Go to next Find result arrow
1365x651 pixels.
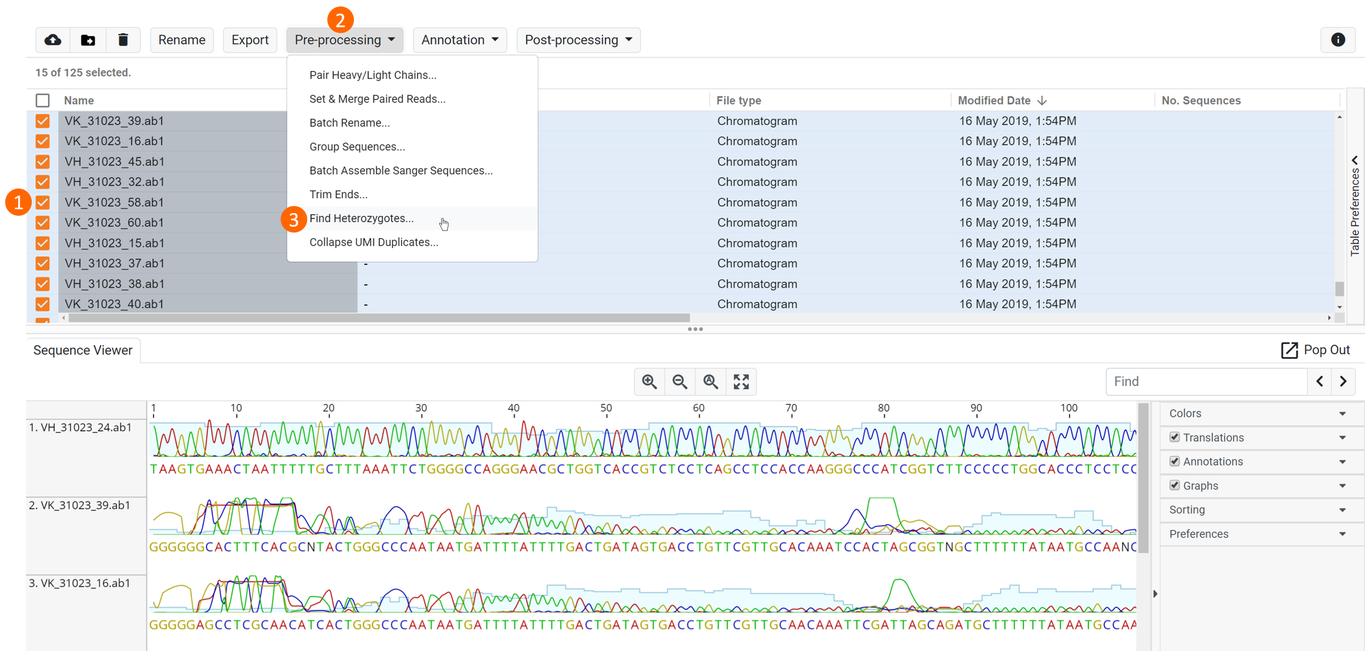(x=1343, y=382)
